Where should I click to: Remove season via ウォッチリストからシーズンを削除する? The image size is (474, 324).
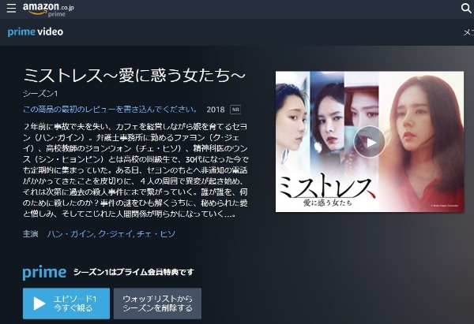[x=157, y=304]
